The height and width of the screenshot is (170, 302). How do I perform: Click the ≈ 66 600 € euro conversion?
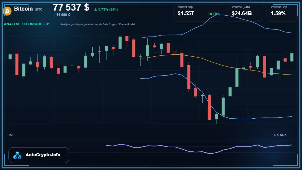click(x=62, y=15)
